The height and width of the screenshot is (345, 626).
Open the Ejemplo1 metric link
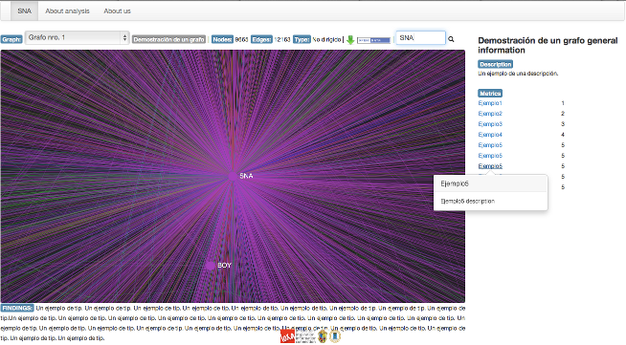(x=490, y=103)
